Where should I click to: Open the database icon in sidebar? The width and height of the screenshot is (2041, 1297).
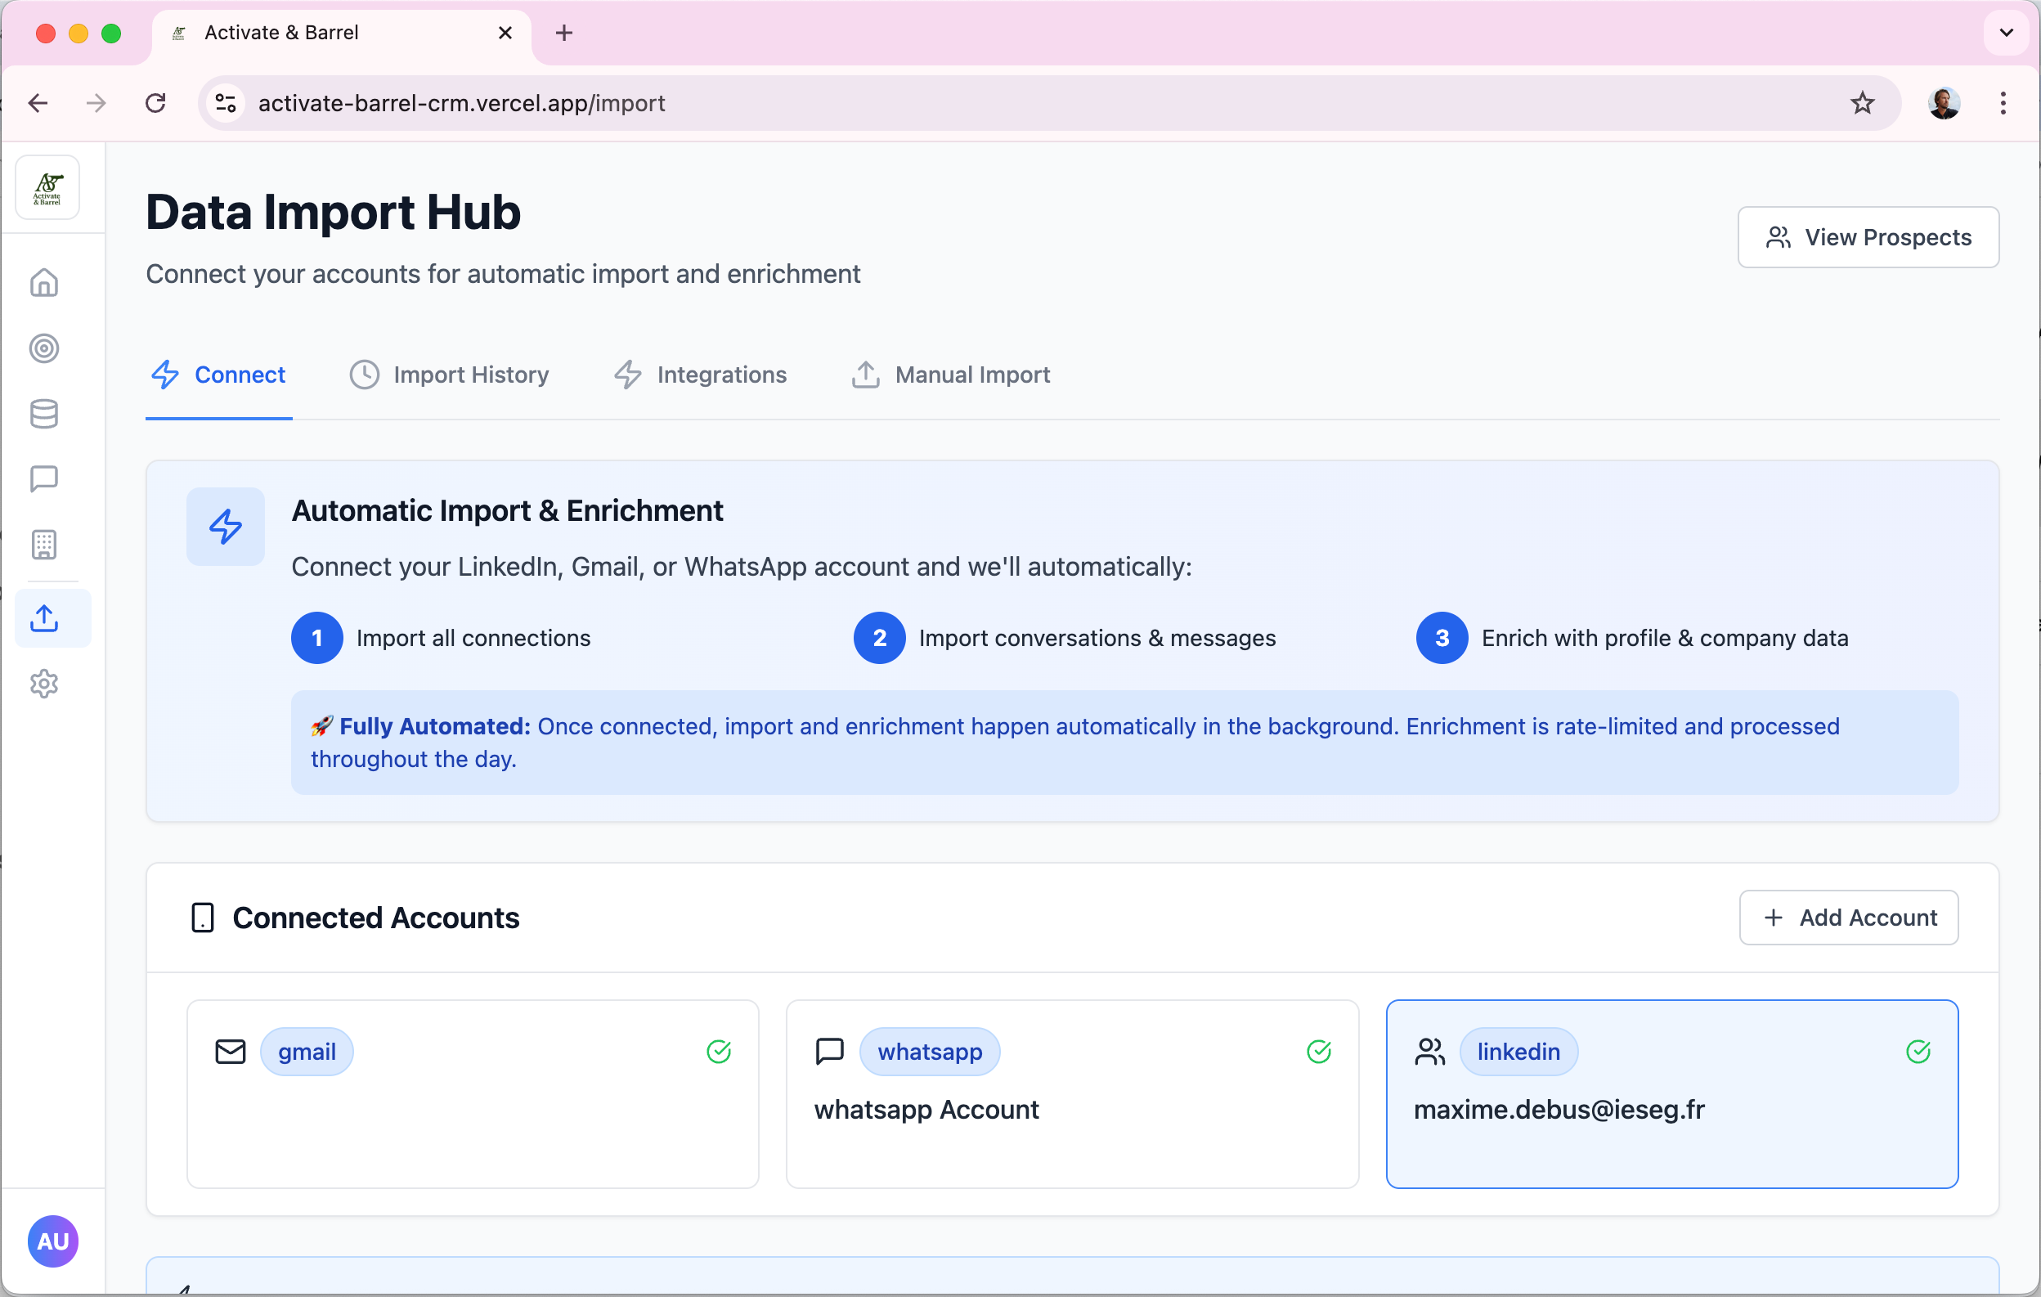(x=44, y=414)
